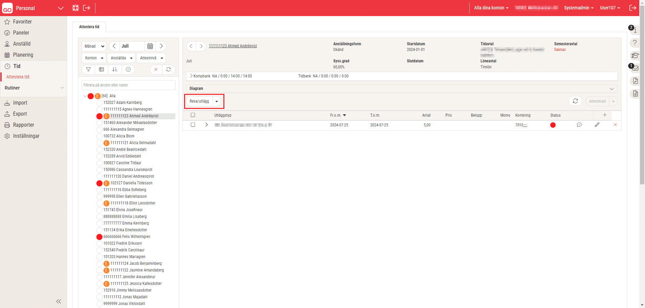Viewport: 645px width, 308px height.
Task: Open Resa/utlägg dropdown arrow
Action: coord(217,101)
